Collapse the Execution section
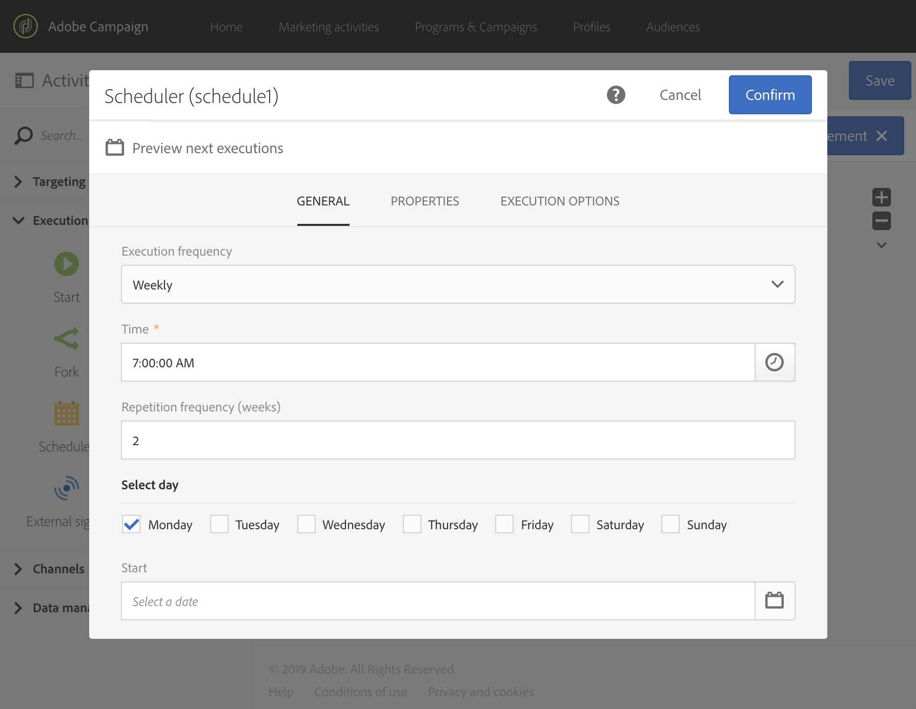The height and width of the screenshot is (709, 916). (18, 221)
